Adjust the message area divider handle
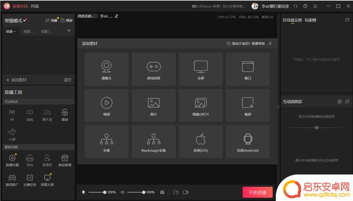The height and width of the screenshot is (201, 353). 317,128
